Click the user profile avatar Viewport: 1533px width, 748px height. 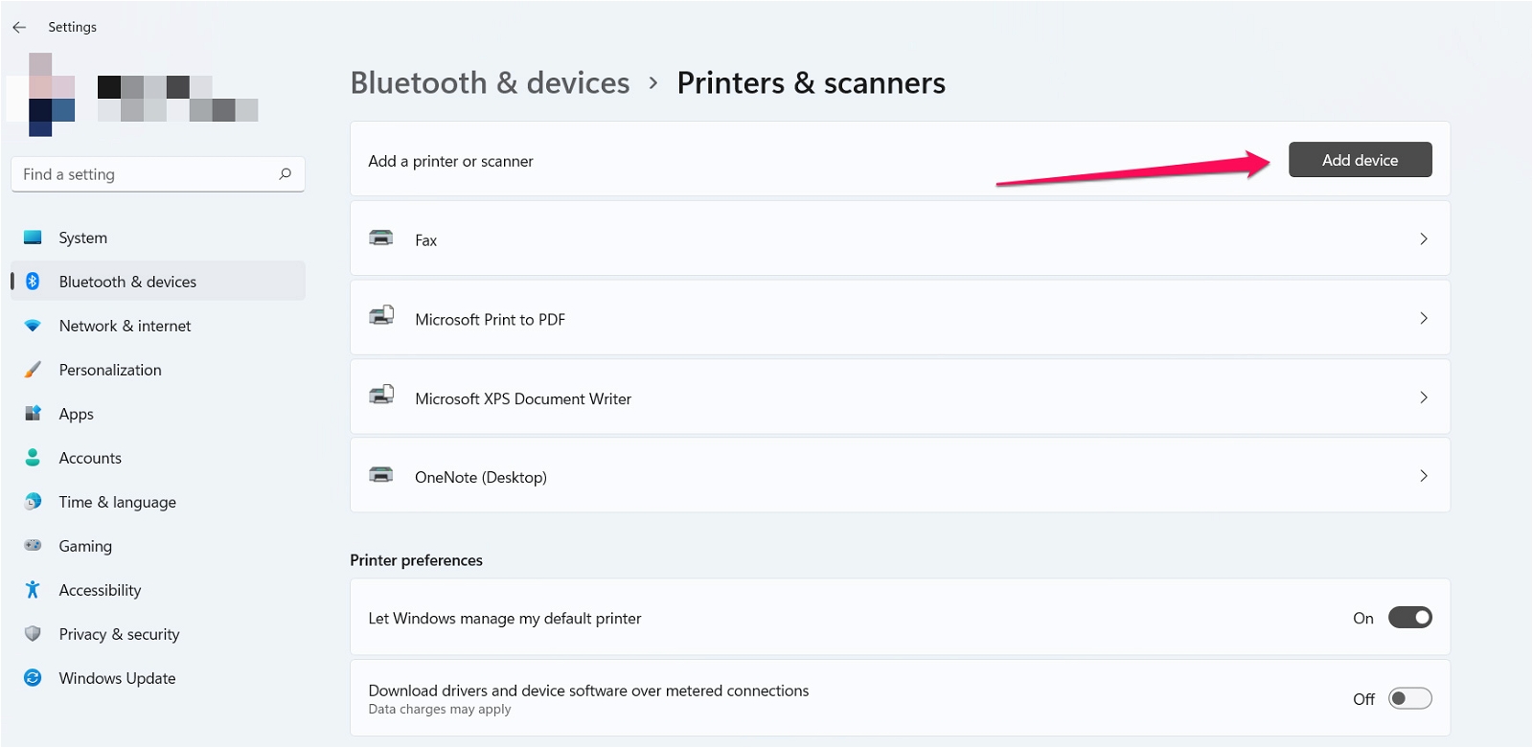click(x=40, y=96)
